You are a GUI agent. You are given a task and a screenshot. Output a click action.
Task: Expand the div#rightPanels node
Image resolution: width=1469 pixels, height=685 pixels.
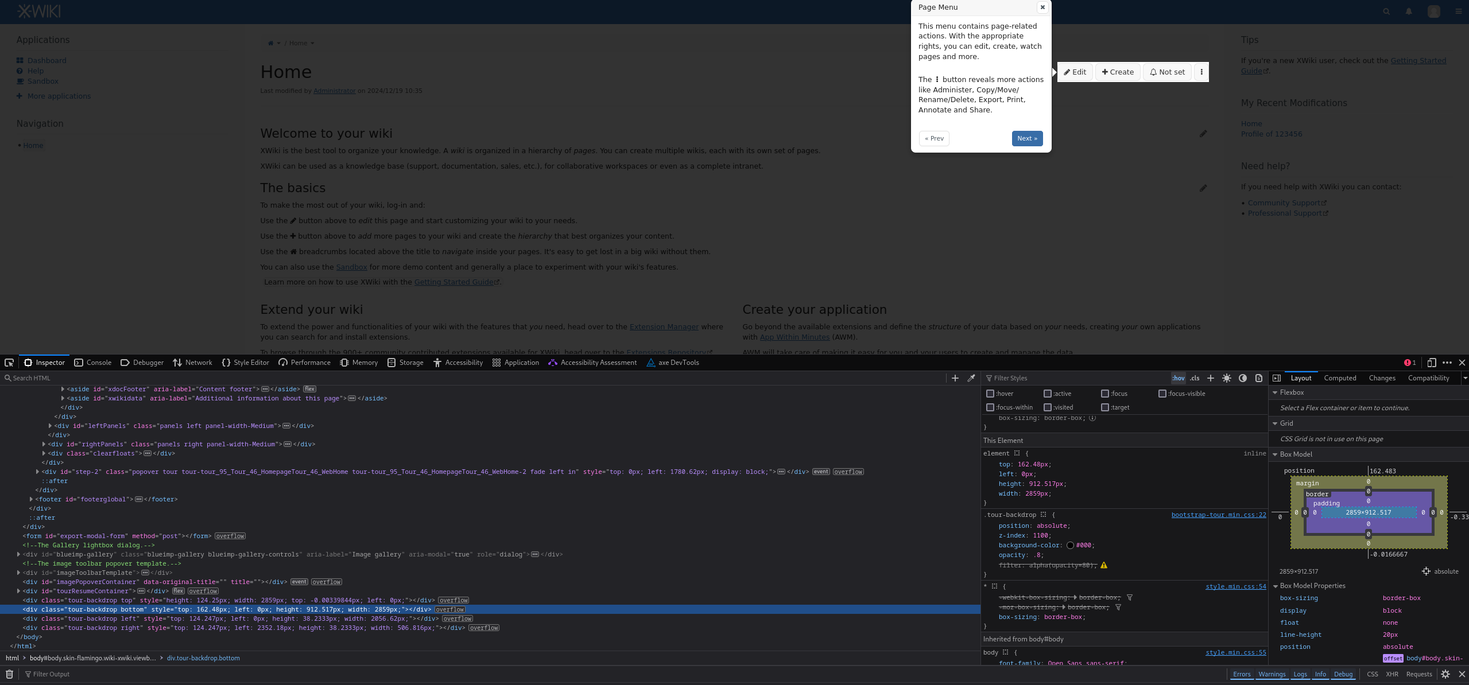pos(44,444)
